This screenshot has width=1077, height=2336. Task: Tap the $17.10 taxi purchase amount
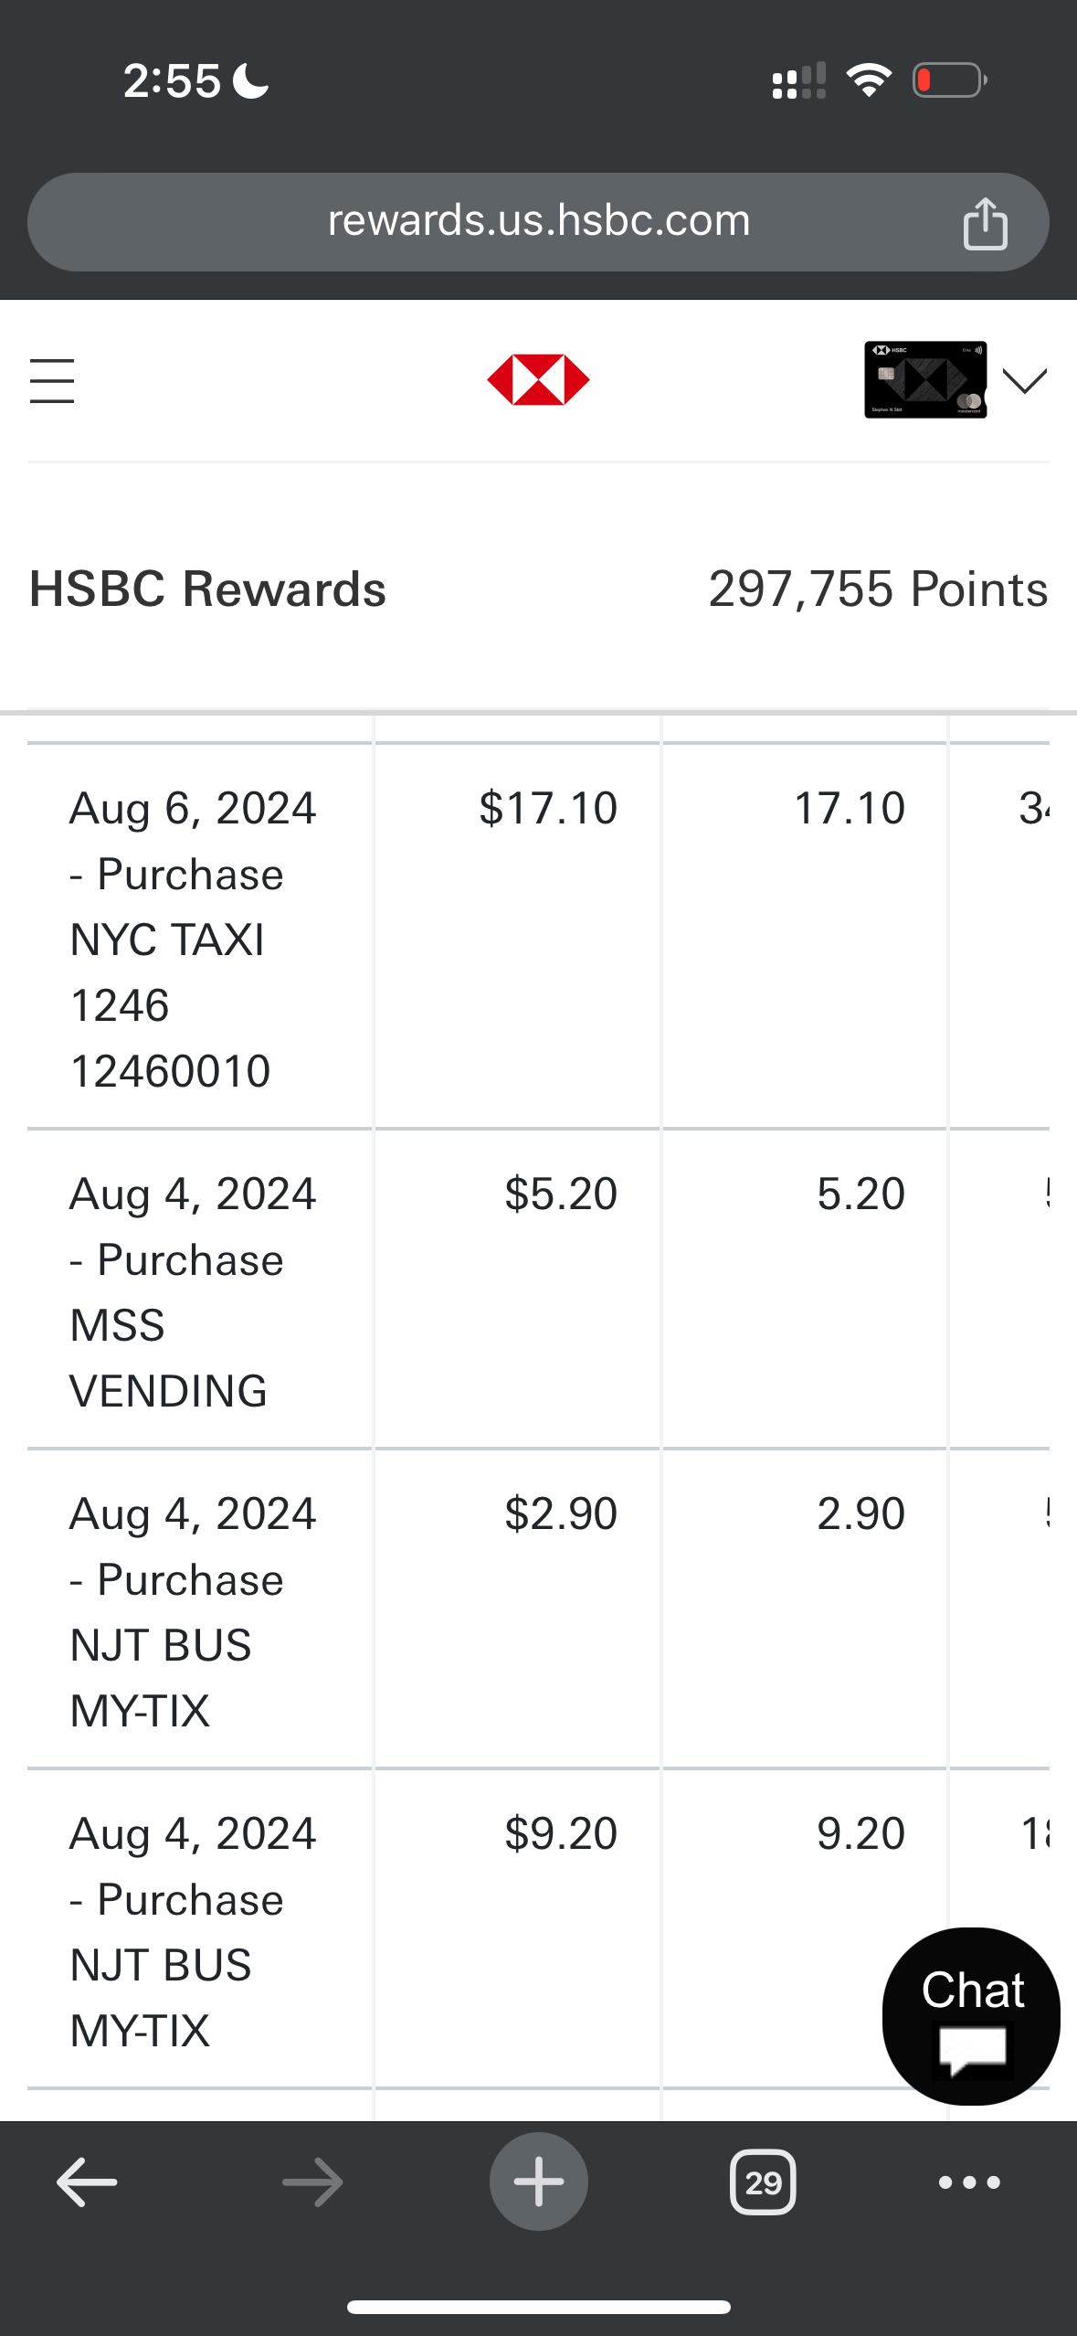tap(548, 809)
